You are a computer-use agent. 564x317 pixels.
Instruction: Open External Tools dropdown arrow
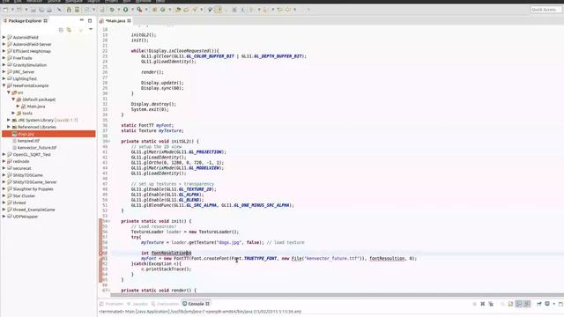click(146, 10)
